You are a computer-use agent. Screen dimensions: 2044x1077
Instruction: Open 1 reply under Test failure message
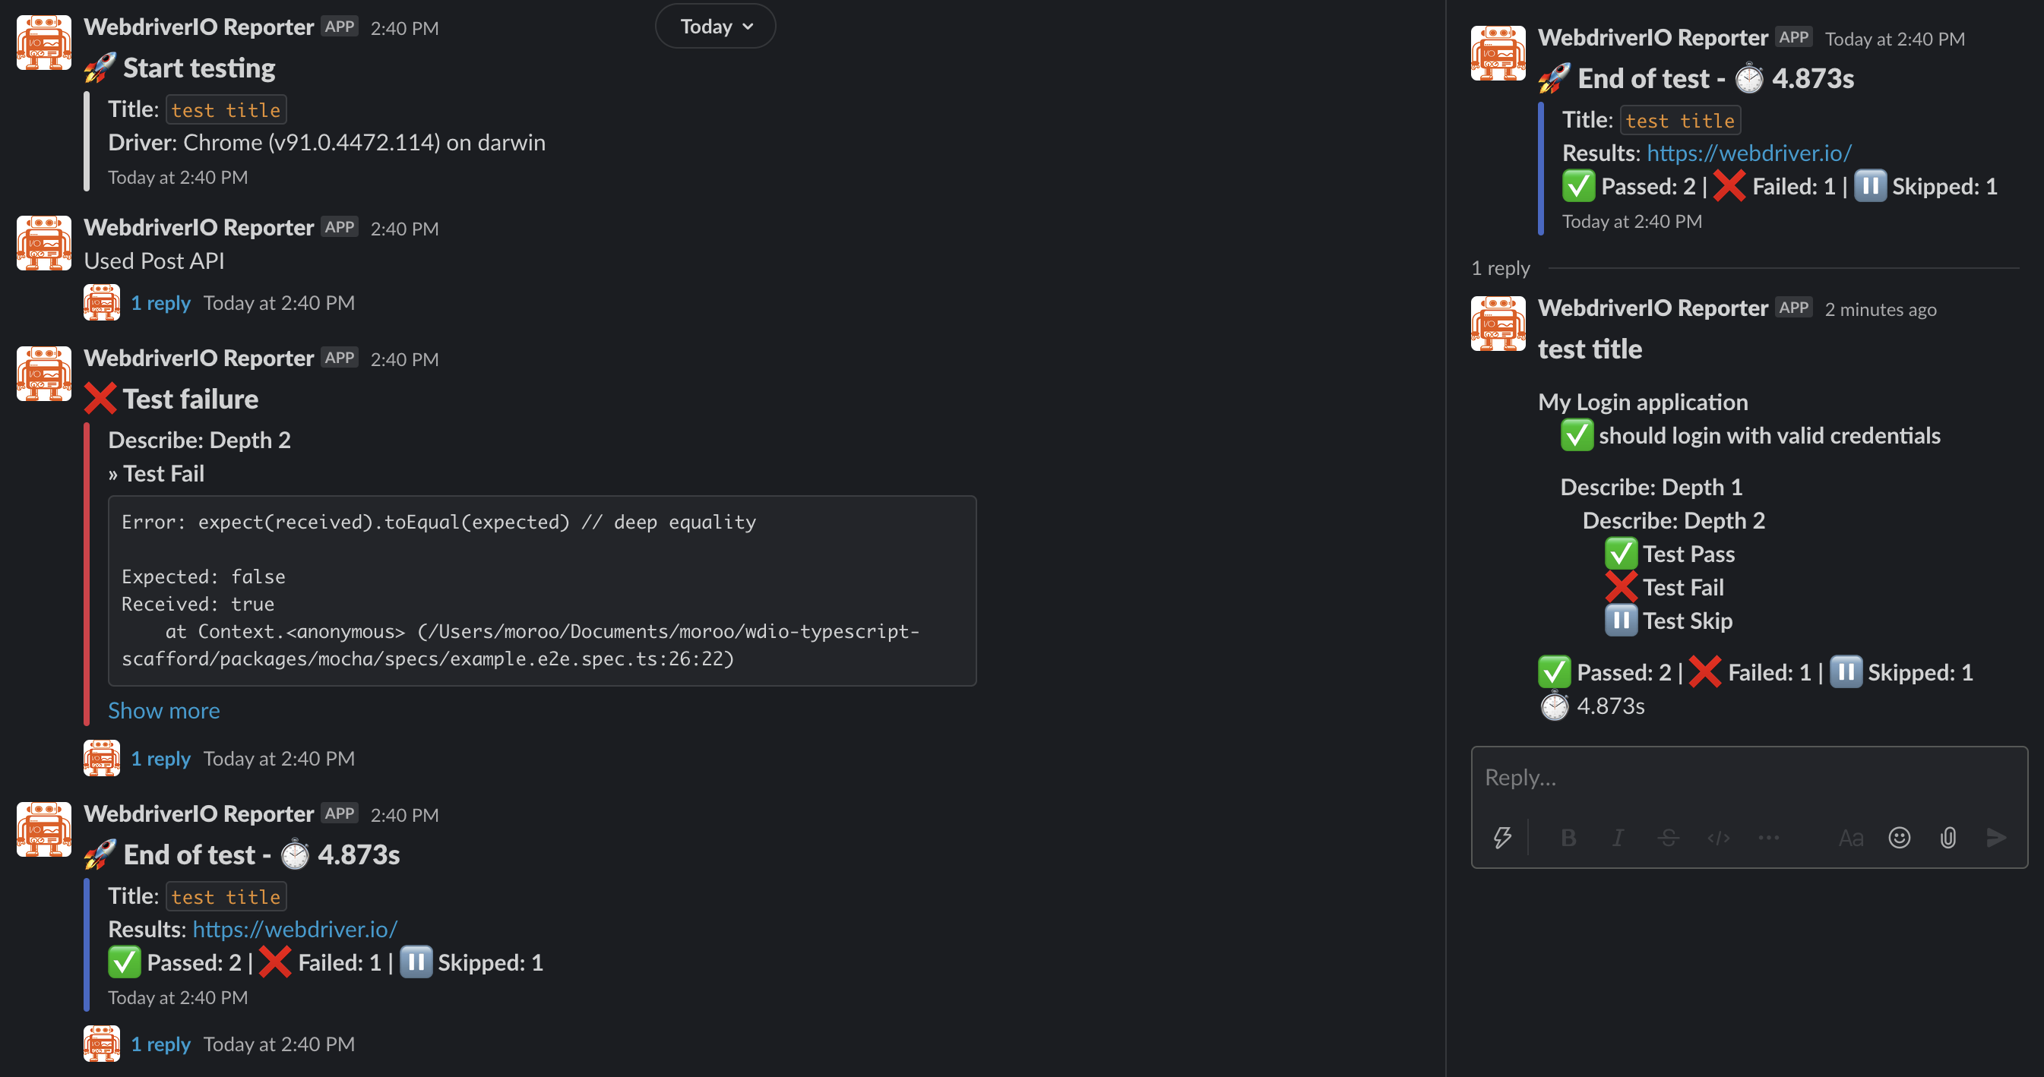[x=160, y=758]
